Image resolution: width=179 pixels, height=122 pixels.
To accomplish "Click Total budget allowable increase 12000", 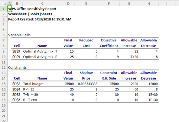I will point(134,84).
